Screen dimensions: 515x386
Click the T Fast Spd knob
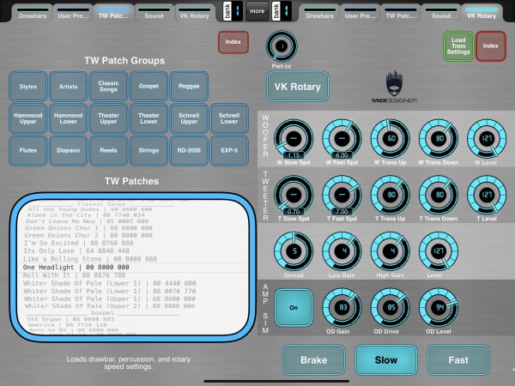click(342, 195)
